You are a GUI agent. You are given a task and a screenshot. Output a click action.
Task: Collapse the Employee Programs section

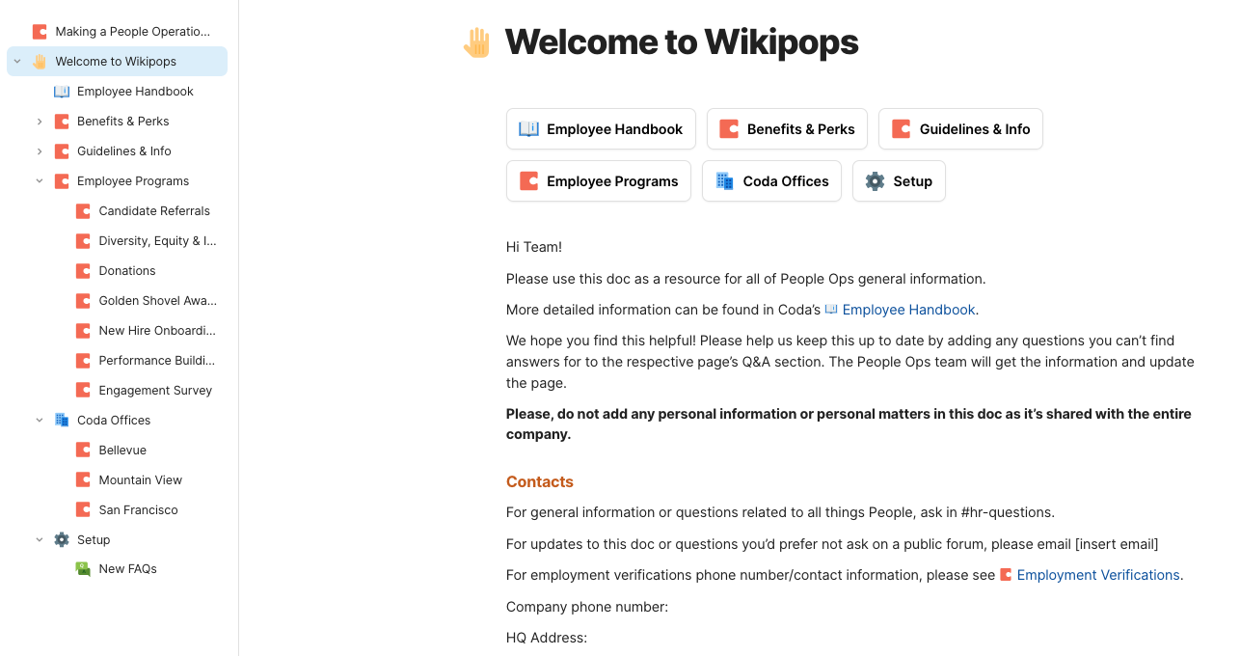[x=40, y=181]
